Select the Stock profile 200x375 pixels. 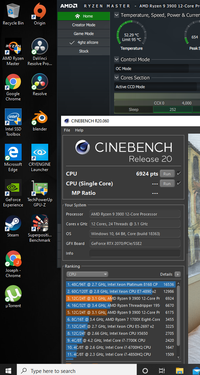pos(84,51)
